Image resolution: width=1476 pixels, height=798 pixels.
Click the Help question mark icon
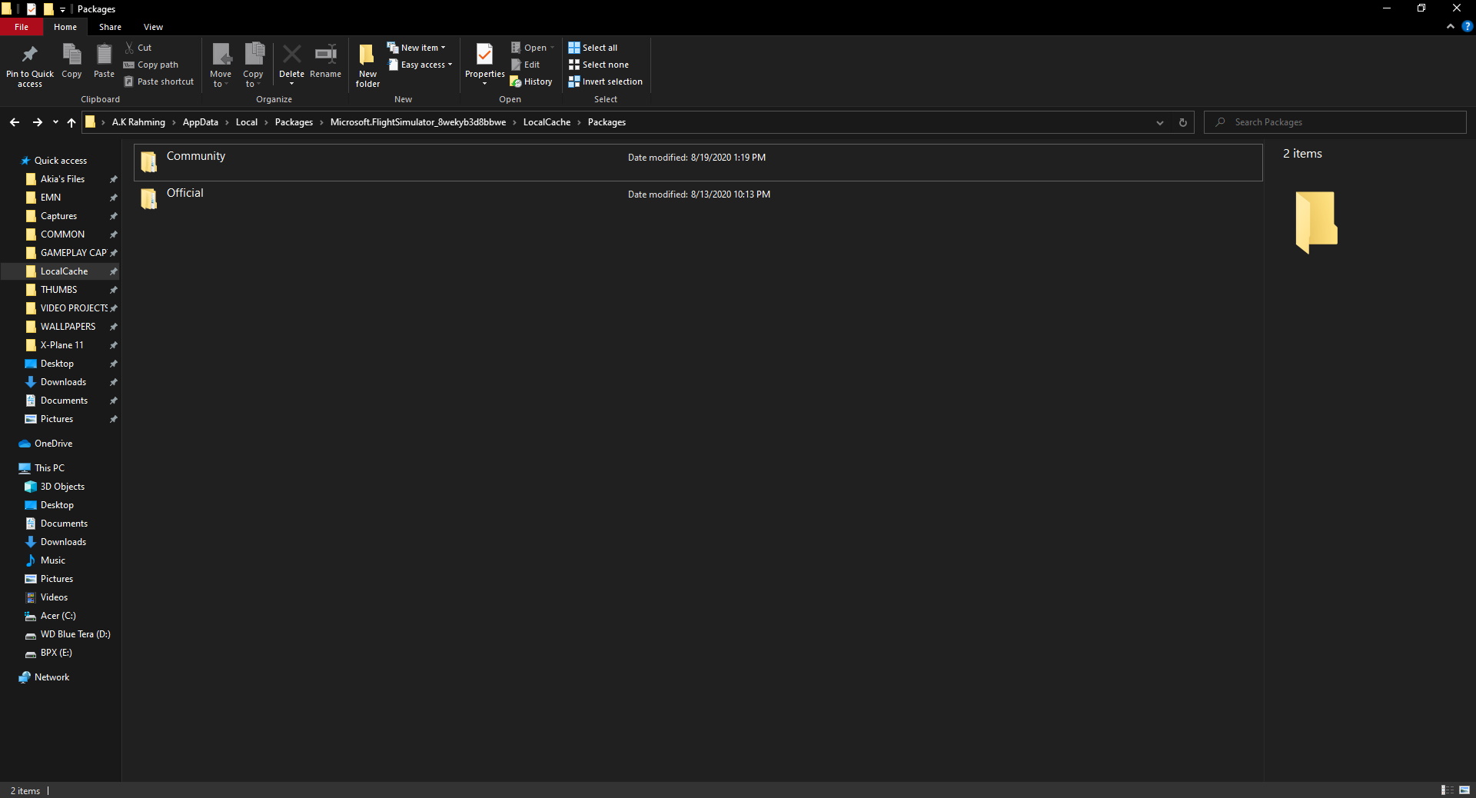click(x=1467, y=26)
